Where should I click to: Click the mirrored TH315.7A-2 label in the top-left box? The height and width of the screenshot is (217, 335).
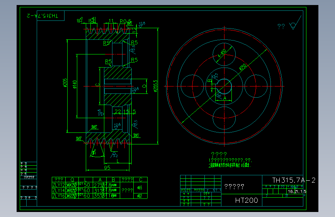[x=42, y=15]
